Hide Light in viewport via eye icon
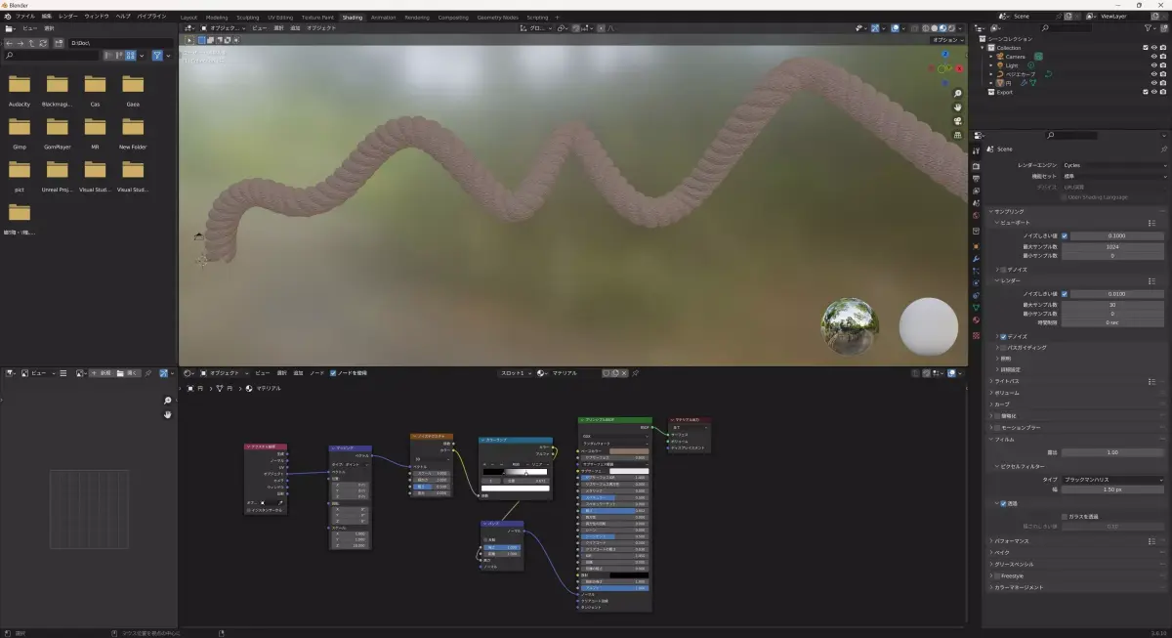 [1154, 65]
